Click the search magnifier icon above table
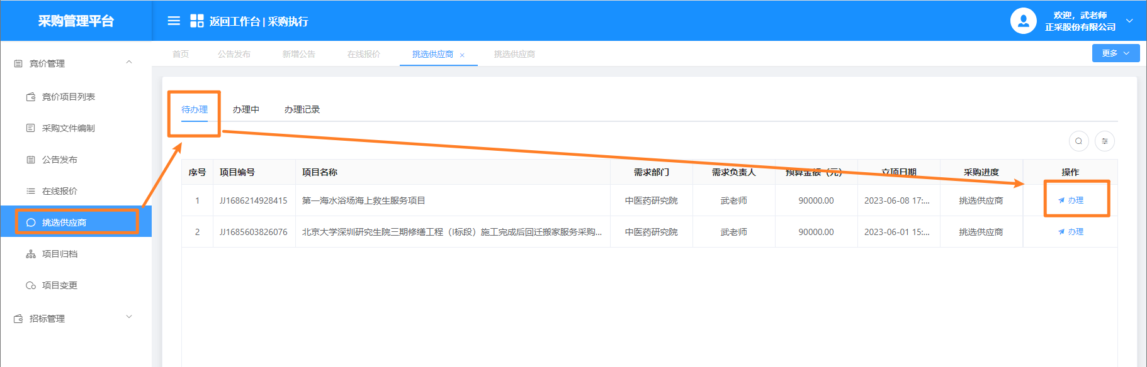The width and height of the screenshot is (1147, 367). click(x=1078, y=141)
